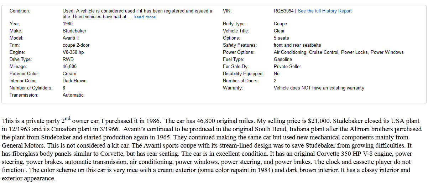The height and width of the screenshot is (190, 428).
Task: Select the Model value Avanti II
Action: [72, 38]
